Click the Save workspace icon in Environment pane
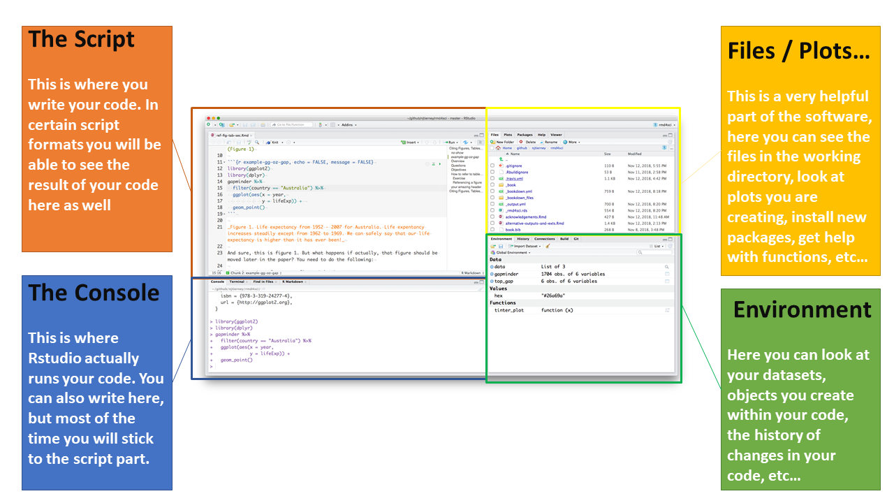Screen dimensions: 894x503 [501, 246]
